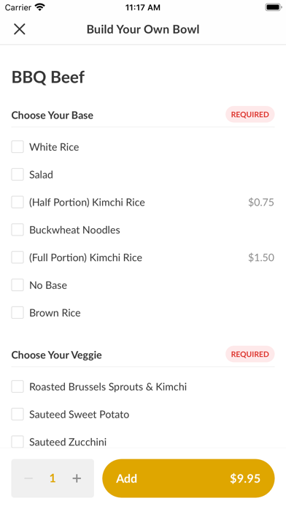Viewport: 286px width, 509px height.
Task: Tap the $0.75 price label
Action: pos(261,203)
